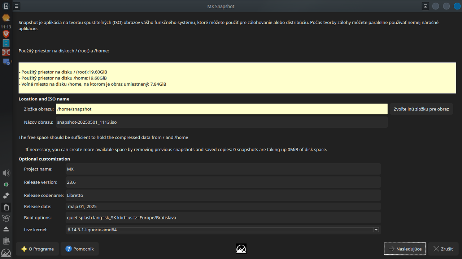
Task: Click the monitor settings icon in the panel
Action: [x=6, y=62]
